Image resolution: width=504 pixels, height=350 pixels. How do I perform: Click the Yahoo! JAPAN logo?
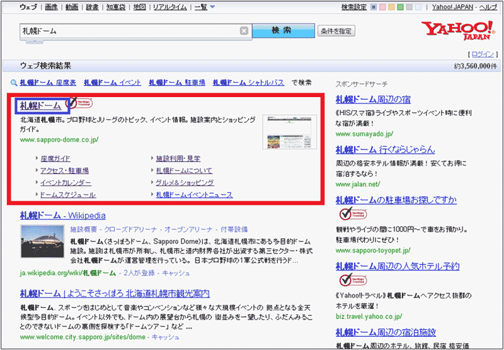(x=458, y=30)
